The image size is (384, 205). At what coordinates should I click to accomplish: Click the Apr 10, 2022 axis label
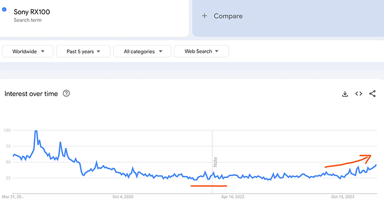pos(233,197)
